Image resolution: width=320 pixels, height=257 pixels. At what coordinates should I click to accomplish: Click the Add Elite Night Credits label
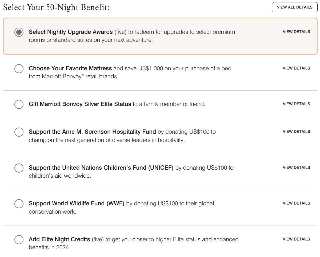coord(59,239)
